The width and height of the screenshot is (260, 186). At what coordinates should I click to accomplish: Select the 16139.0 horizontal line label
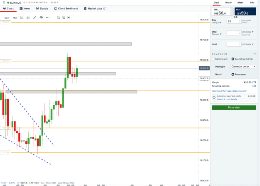click(5, 152)
